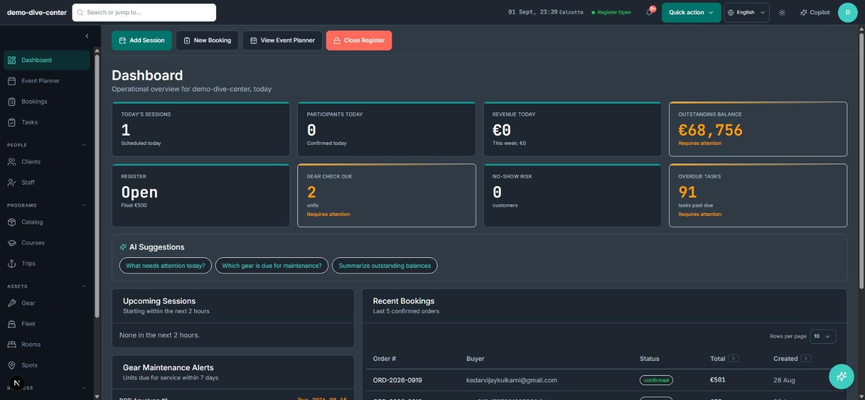Viewport: 865px width, 400px height.
Task: Open Tasks in sidebar
Action: click(x=47, y=122)
